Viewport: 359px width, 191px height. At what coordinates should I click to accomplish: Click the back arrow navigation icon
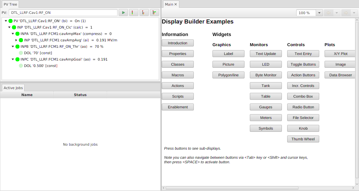(328, 13)
